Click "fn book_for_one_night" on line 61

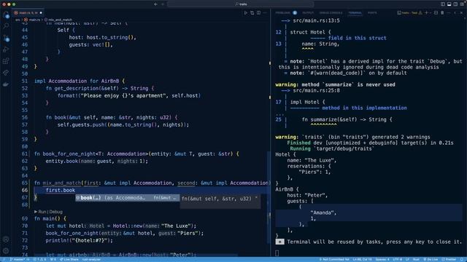pos(65,154)
